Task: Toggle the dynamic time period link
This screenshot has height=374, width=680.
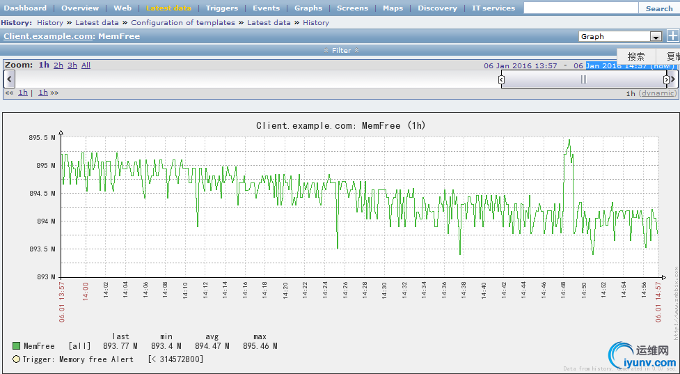Action: [x=658, y=93]
